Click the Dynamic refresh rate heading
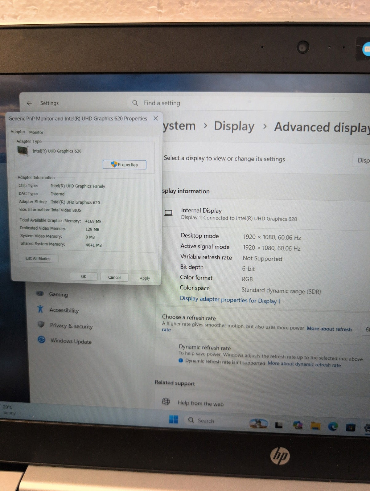 pos(205,347)
